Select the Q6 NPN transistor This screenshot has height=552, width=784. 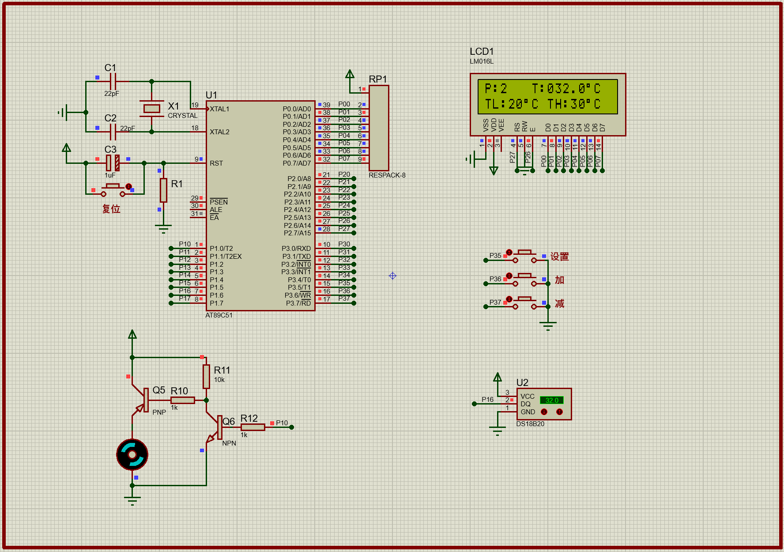(217, 427)
